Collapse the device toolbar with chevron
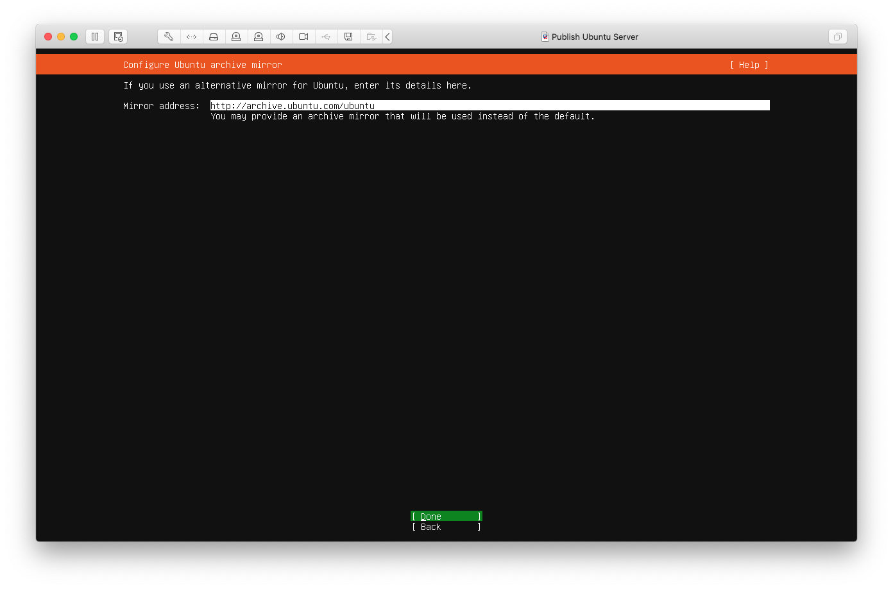Image resolution: width=893 pixels, height=589 pixels. (387, 37)
